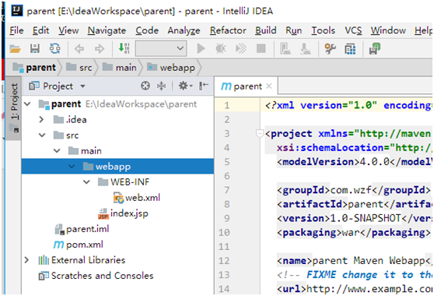The width and height of the screenshot is (434, 296).
Task: Click the Forward navigation arrow
Action: [100, 49]
